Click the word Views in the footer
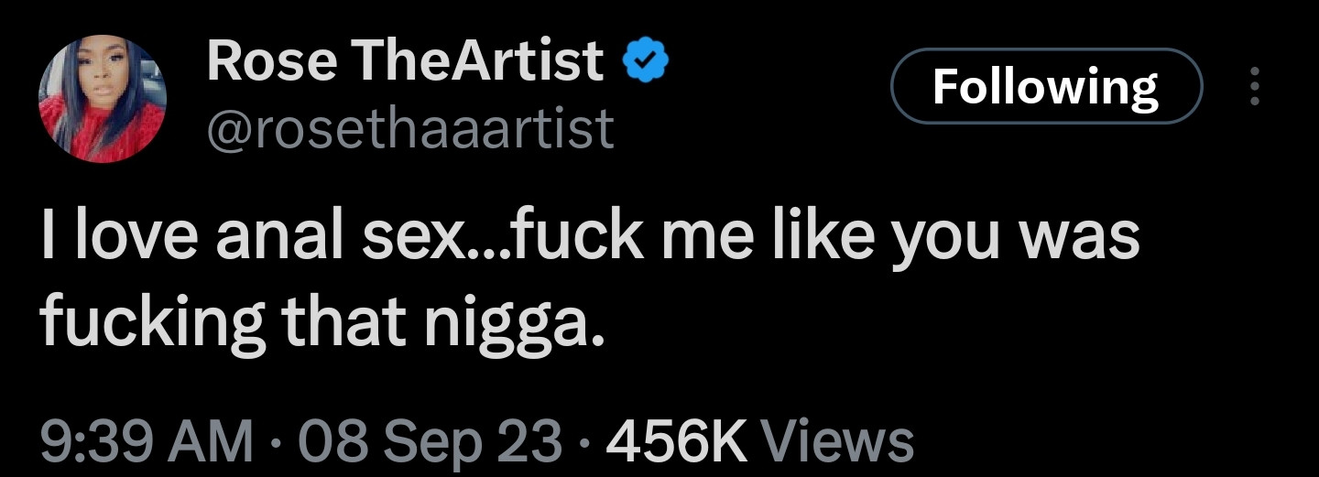This screenshot has width=1319, height=477. point(839,440)
